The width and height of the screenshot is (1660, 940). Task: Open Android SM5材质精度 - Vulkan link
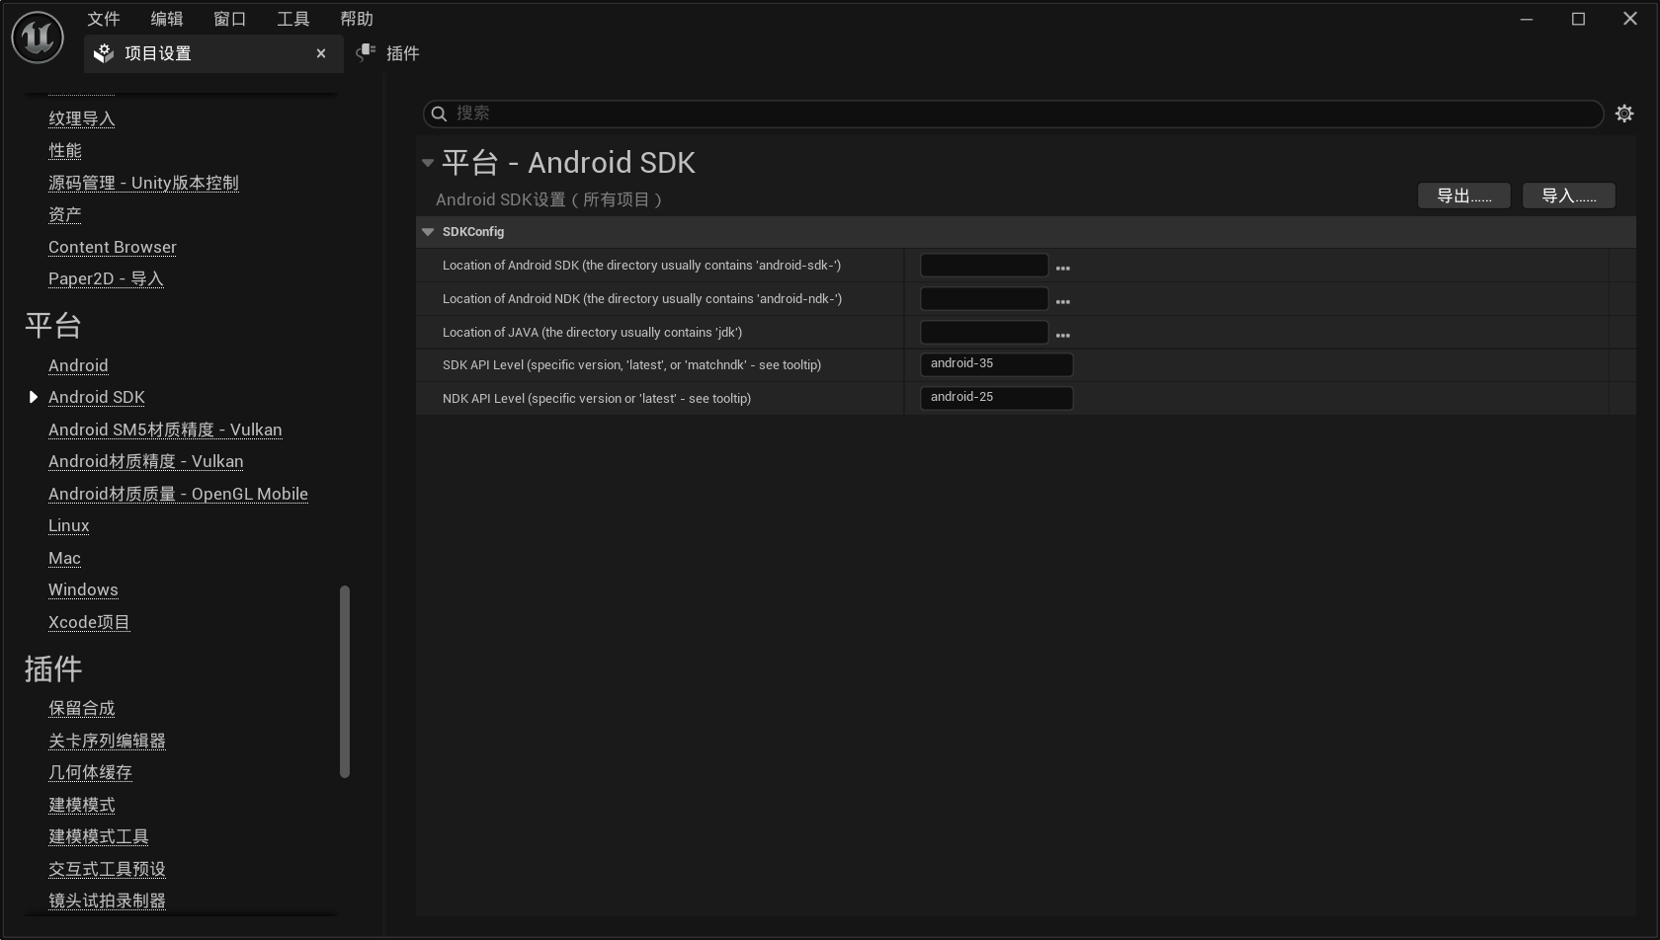click(165, 430)
